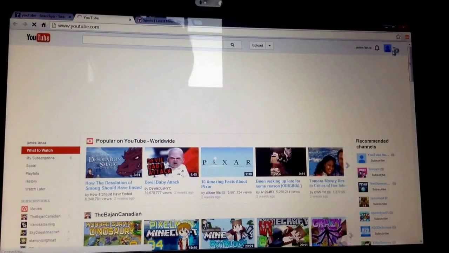Click the james lanza sidebar name
The height and width of the screenshot is (253, 449).
click(36, 143)
